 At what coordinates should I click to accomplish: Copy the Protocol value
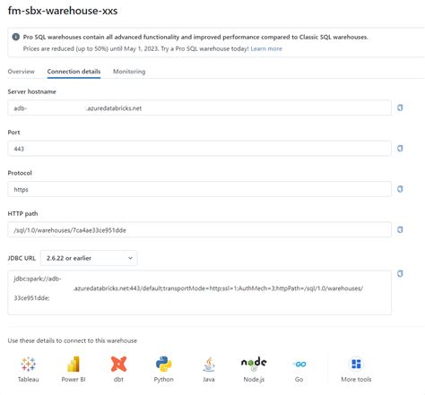[400, 189]
